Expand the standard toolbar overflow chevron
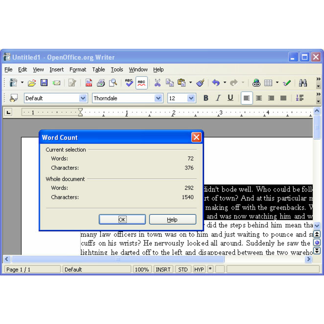The height and width of the screenshot is (324, 324). click(x=318, y=79)
